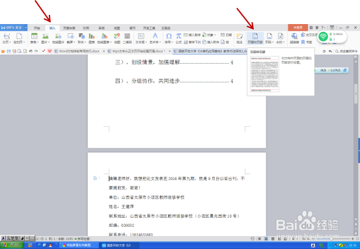Open the 艺术字 WordArt gallery

155,38
